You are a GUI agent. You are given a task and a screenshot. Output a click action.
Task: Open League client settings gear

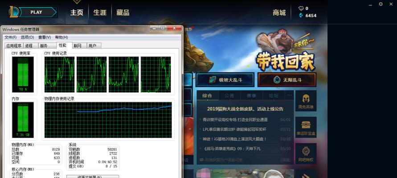[x=381, y=4]
